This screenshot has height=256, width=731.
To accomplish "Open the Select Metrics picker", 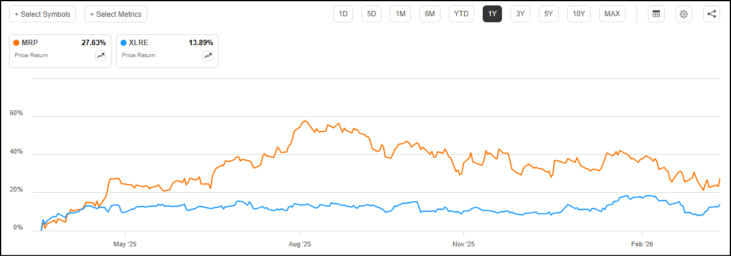I will pos(116,14).
